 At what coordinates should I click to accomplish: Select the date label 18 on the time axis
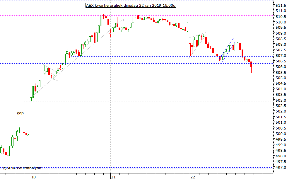[33, 177]
